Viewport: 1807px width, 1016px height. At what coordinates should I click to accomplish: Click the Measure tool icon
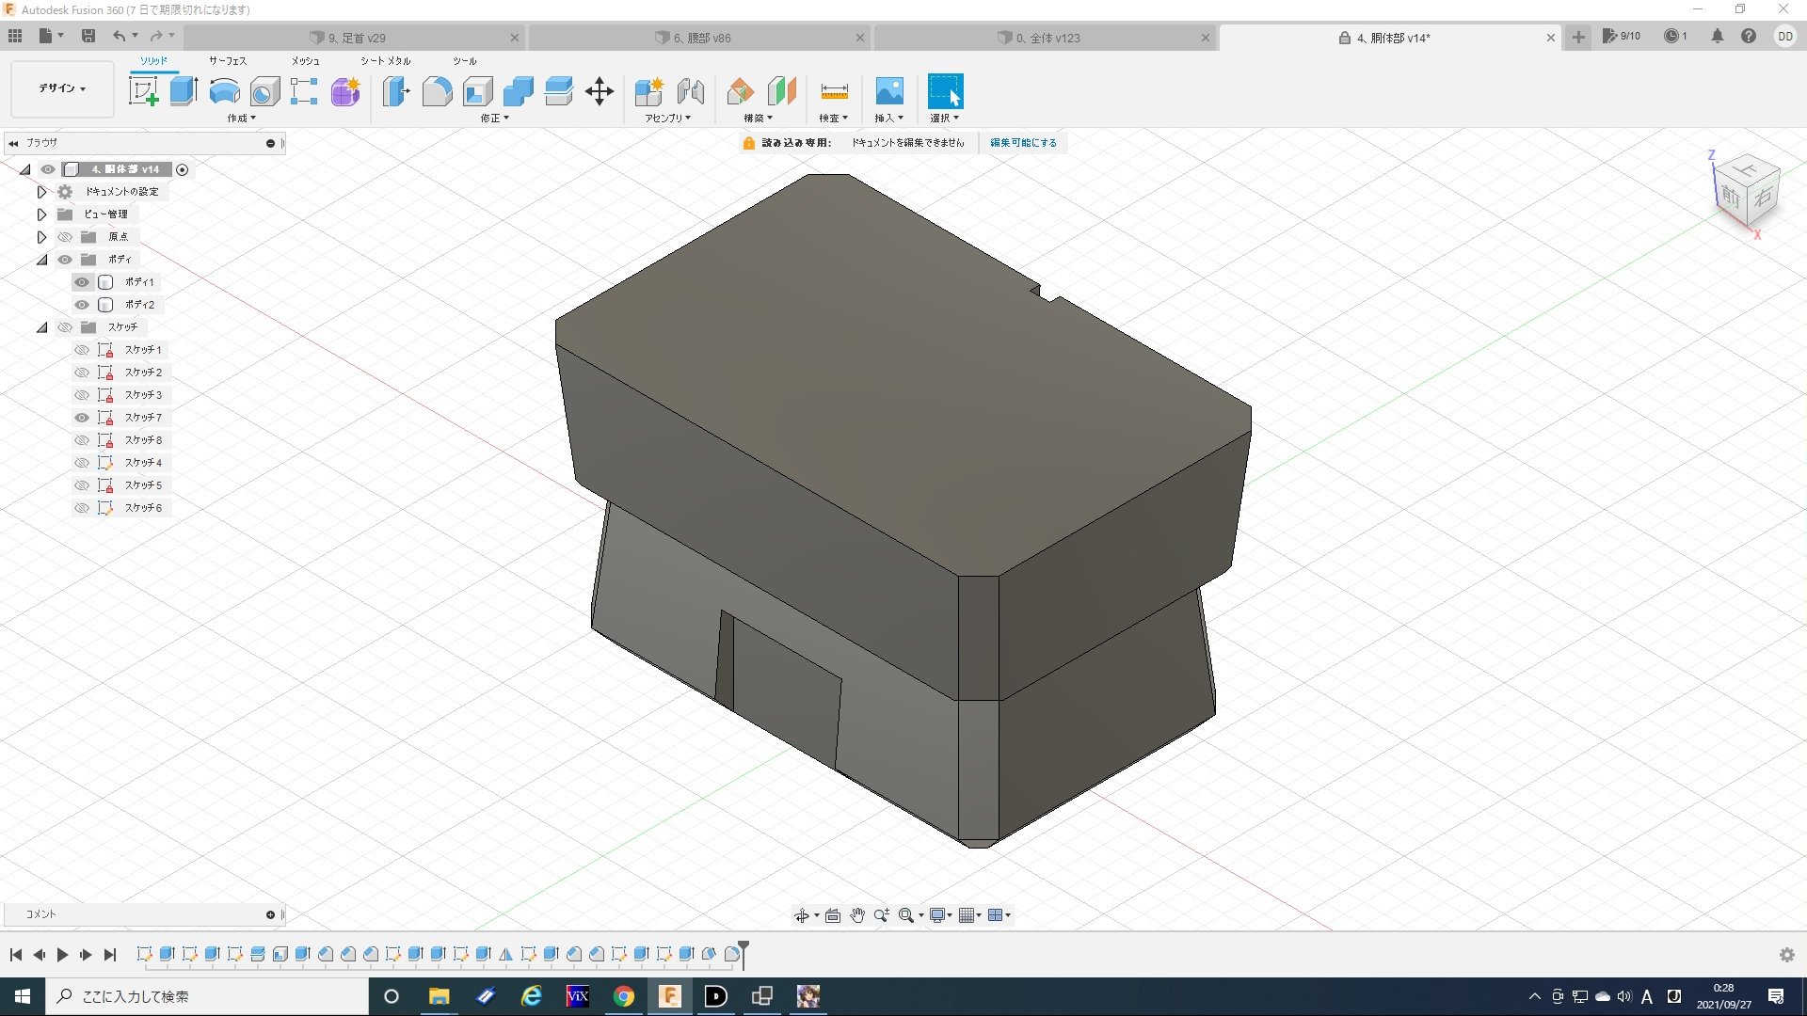pos(834,91)
